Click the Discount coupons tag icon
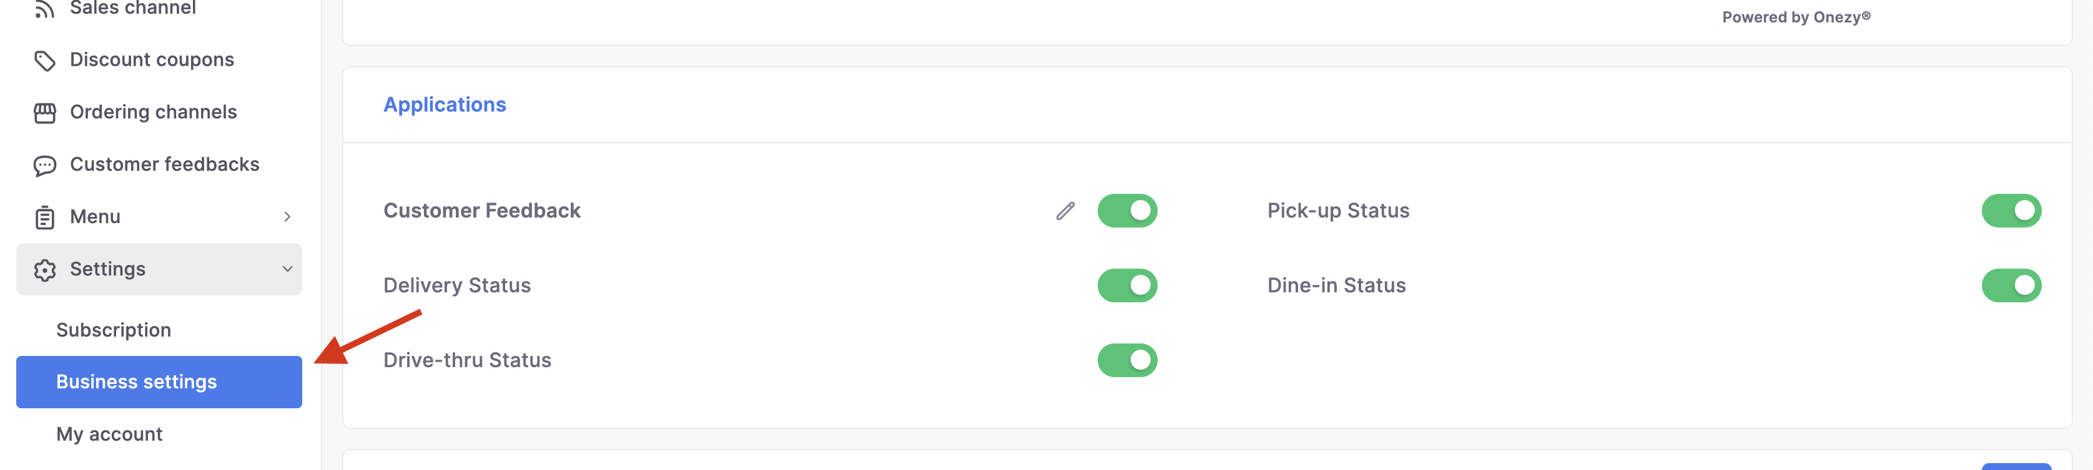 (x=45, y=61)
